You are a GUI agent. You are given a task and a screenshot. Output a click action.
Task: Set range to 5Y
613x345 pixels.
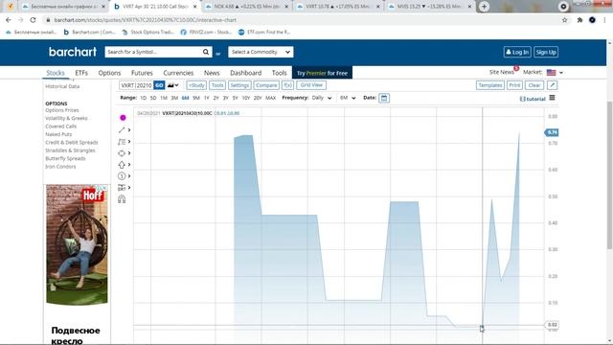235,98
